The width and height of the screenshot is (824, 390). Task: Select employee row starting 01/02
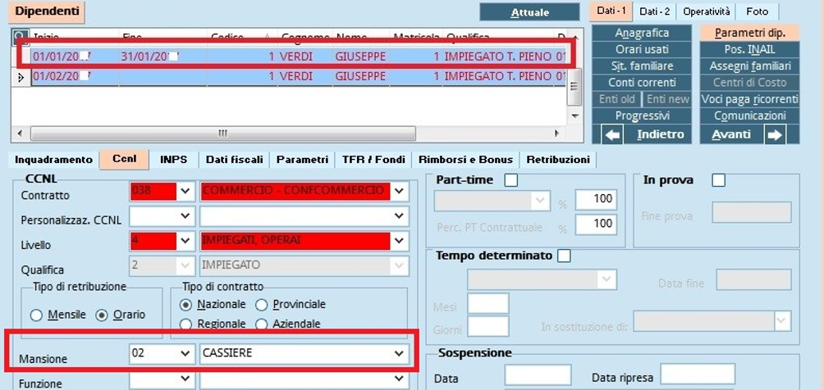pos(299,77)
